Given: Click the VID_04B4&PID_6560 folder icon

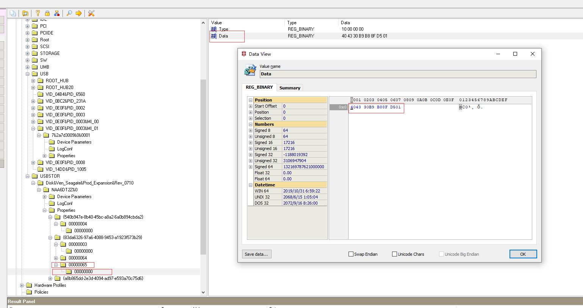Looking at the screenshot, I should (41, 94).
